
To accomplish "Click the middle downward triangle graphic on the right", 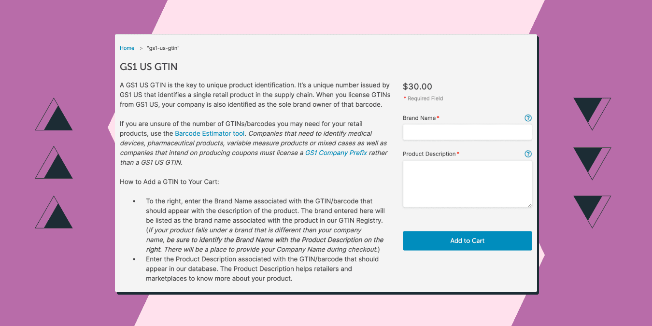I will click(592, 164).
